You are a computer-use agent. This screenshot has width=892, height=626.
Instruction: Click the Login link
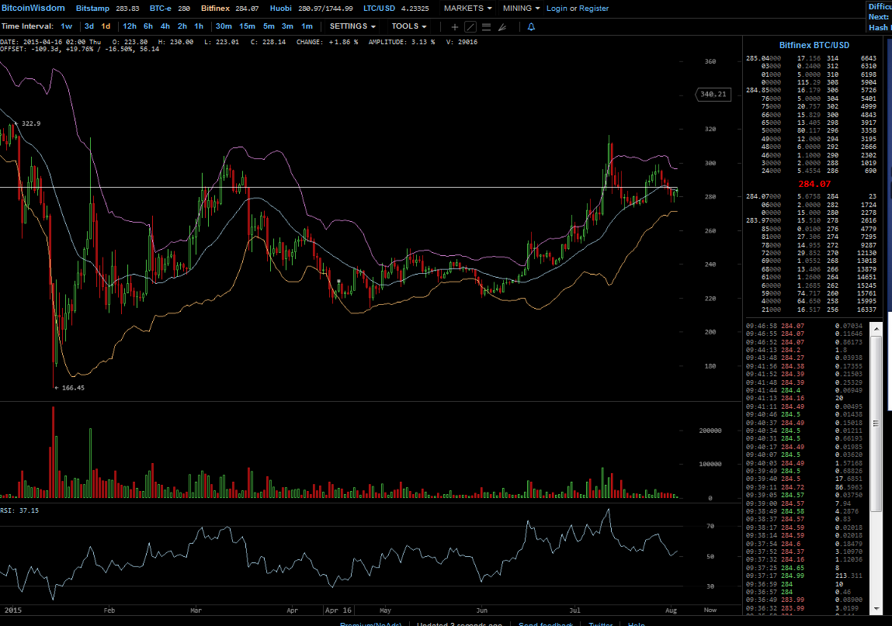pos(557,9)
